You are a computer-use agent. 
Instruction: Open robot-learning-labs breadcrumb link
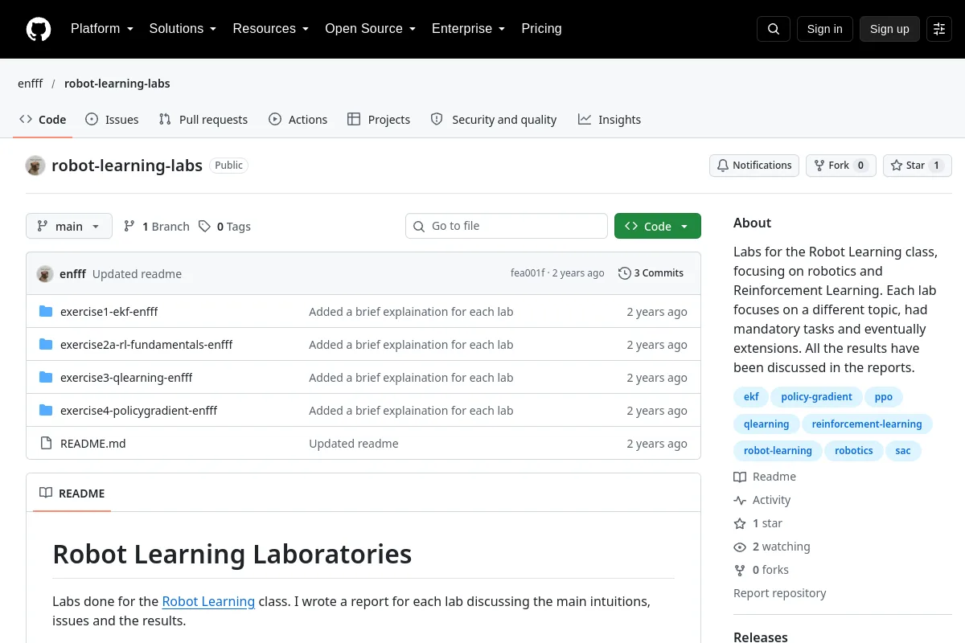coord(117,84)
